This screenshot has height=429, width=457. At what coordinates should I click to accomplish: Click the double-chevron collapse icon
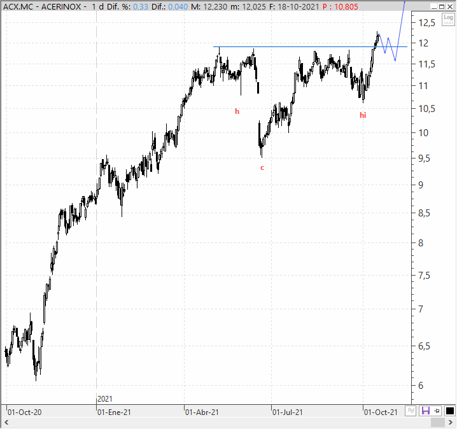pos(411,411)
